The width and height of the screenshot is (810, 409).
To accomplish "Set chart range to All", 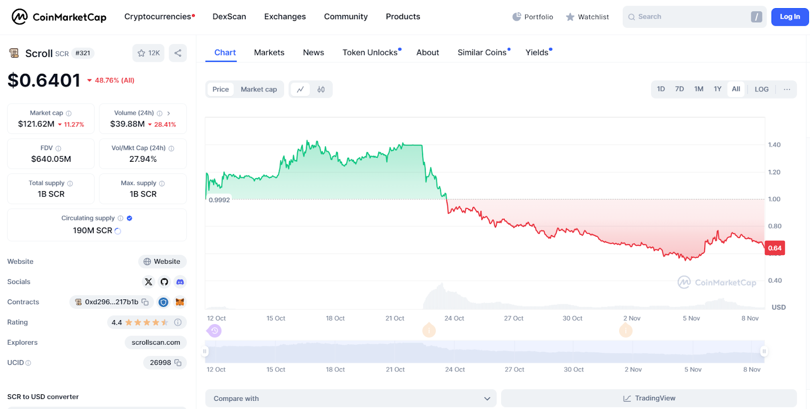I will tap(736, 89).
